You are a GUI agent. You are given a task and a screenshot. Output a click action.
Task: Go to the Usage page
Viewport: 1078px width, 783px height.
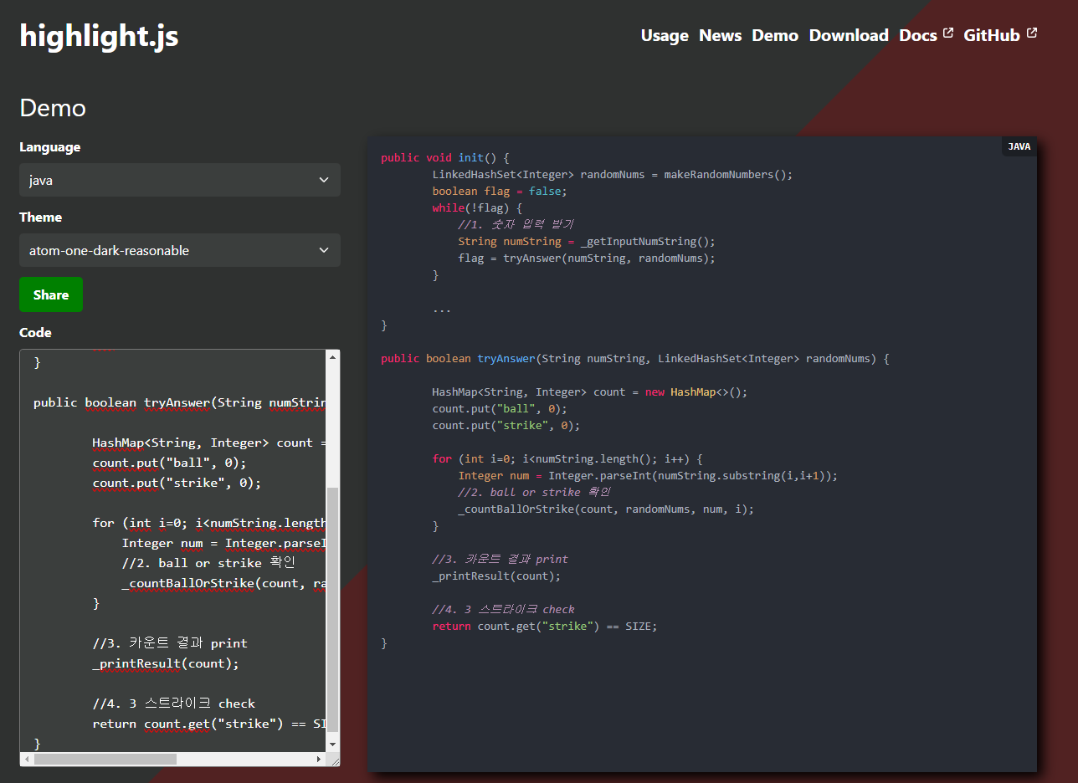665,35
